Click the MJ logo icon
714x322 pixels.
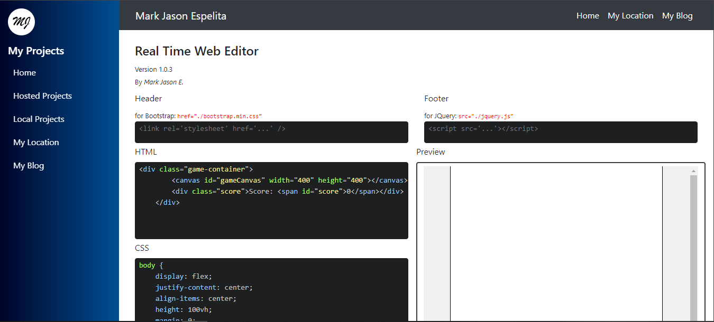(21, 22)
